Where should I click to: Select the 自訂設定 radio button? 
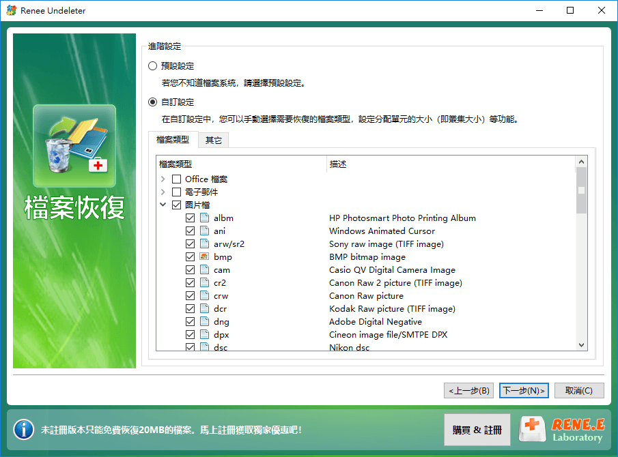[152, 102]
